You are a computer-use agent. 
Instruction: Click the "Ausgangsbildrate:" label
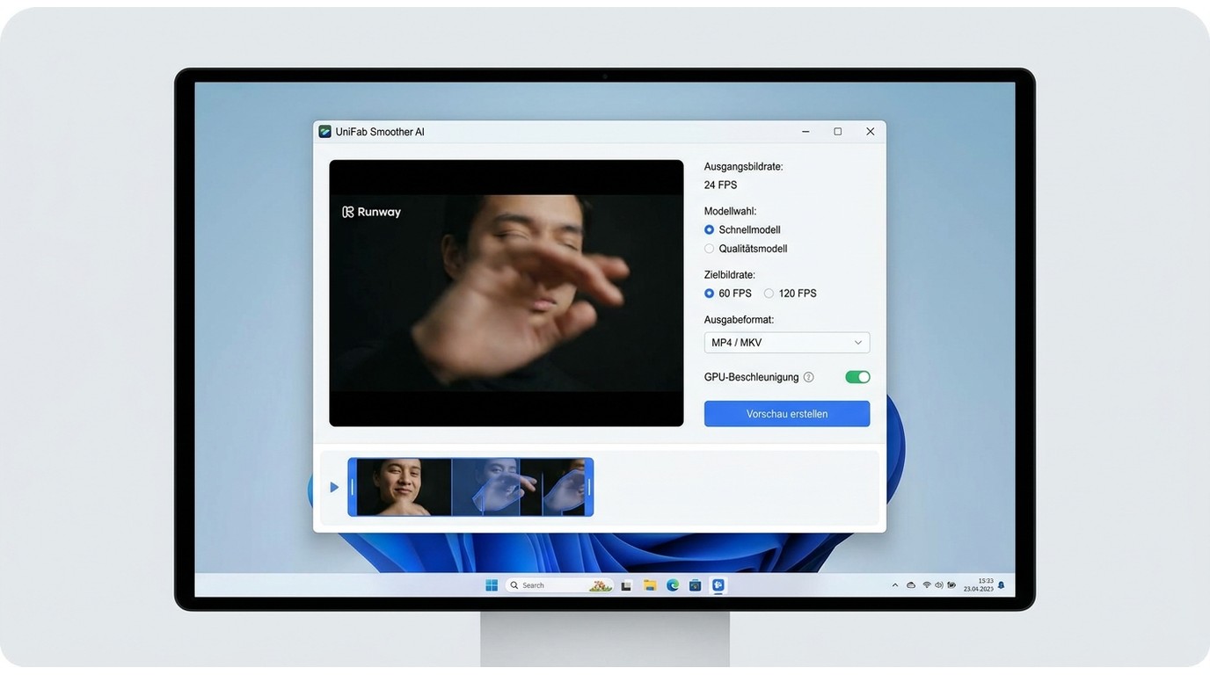point(744,166)
